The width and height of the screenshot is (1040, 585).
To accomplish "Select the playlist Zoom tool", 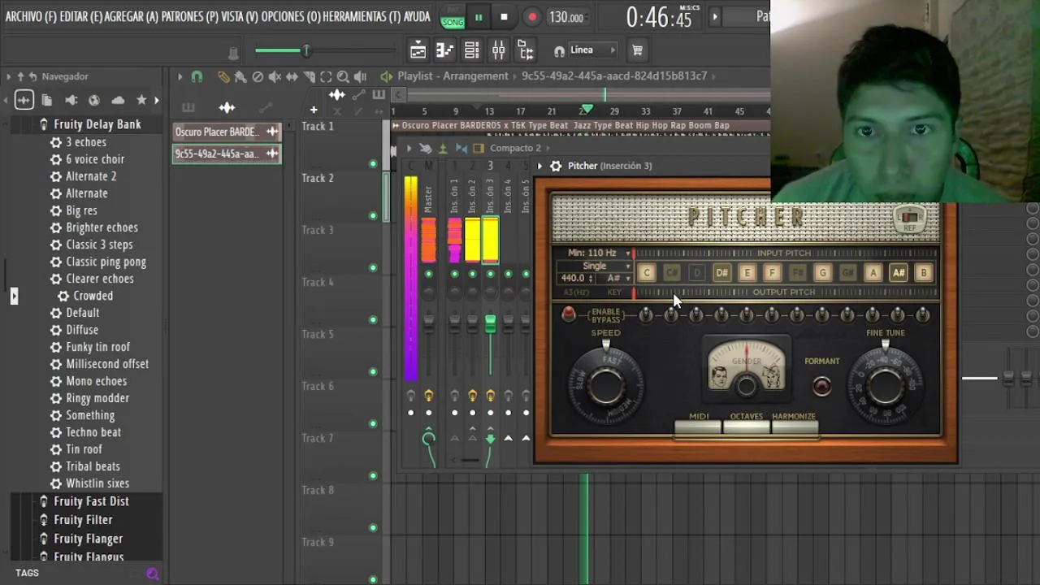I will coord(343,76).
